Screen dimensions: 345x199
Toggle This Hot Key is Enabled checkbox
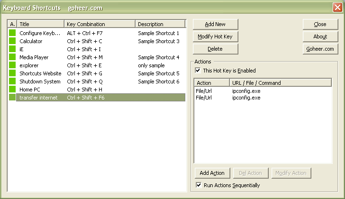[198, 71]
